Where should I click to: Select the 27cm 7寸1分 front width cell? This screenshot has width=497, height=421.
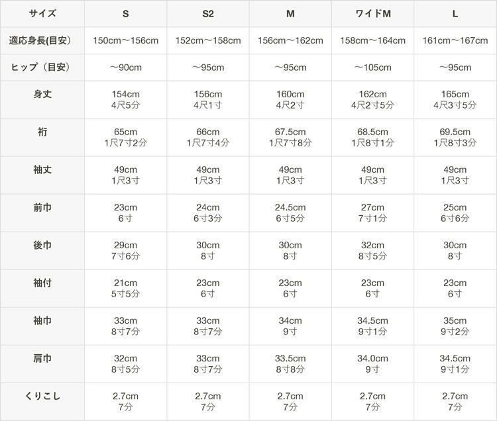click(372, 212)
